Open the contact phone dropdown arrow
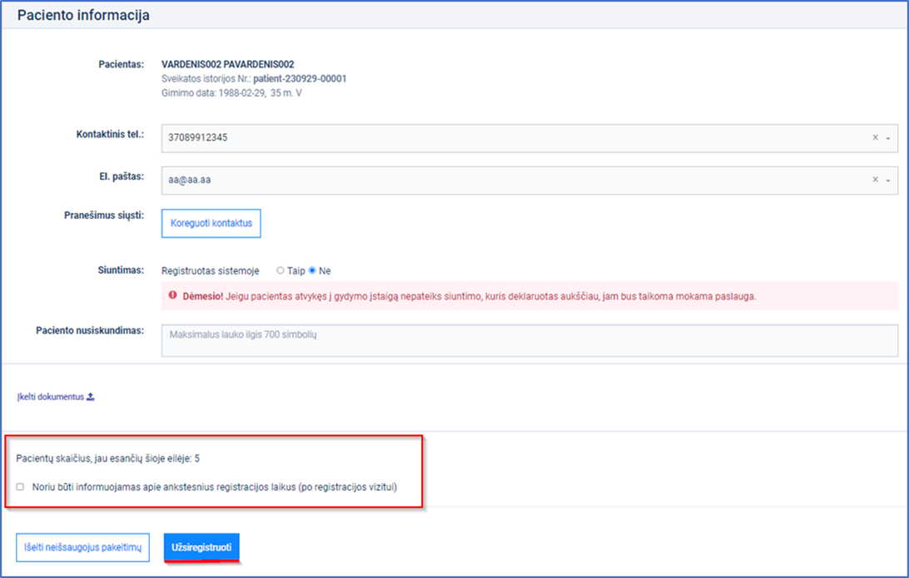The image size is (909, 578). (888, 138)
